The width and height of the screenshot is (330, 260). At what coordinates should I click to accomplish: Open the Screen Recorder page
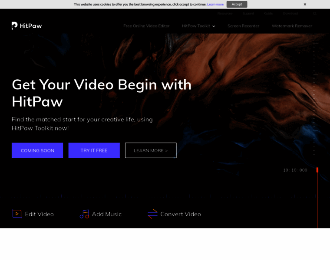coord(243,26)
